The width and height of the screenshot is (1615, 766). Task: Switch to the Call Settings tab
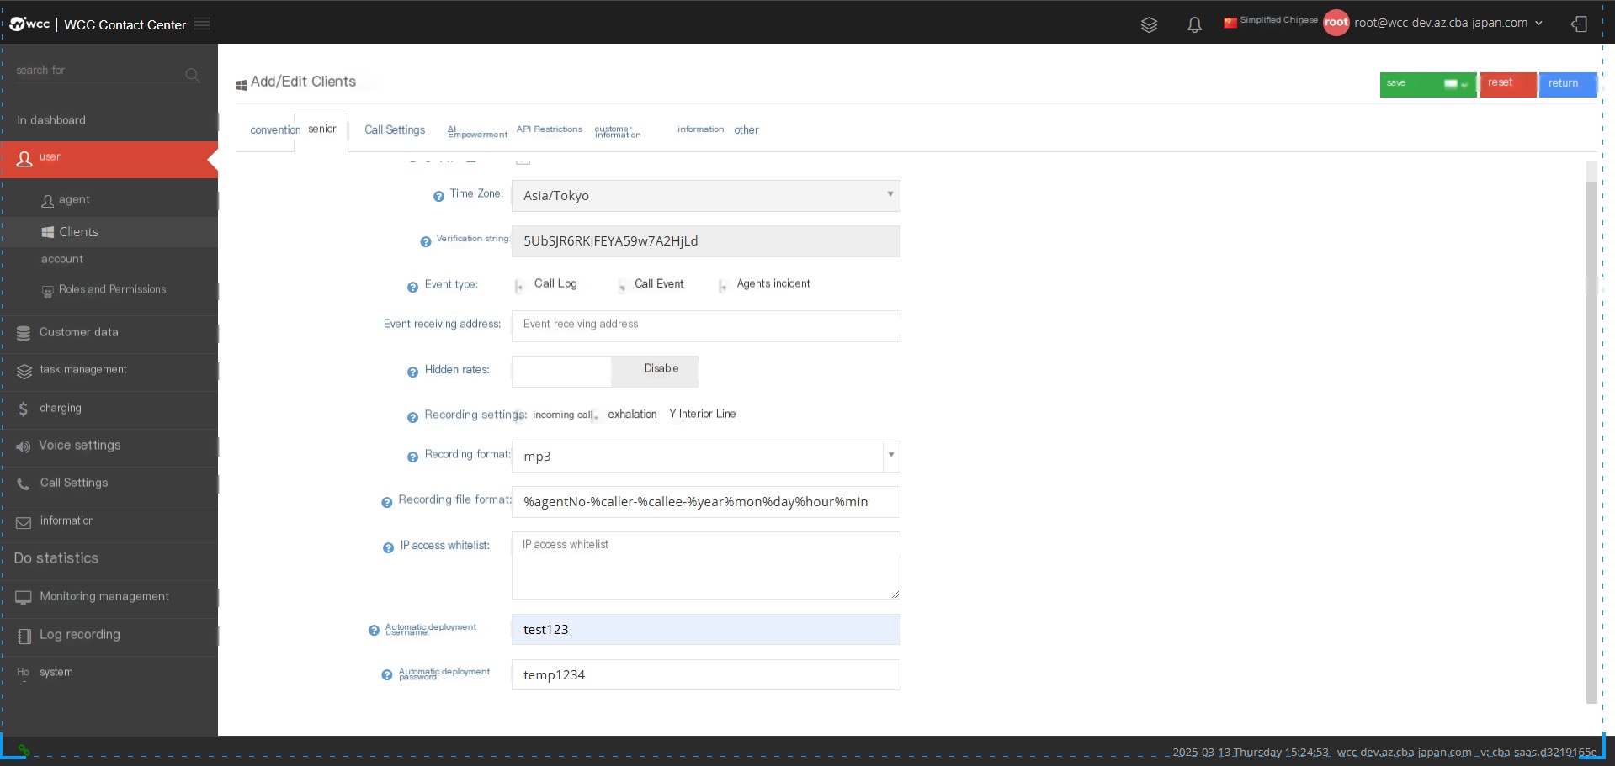click(x=395, y=130)
